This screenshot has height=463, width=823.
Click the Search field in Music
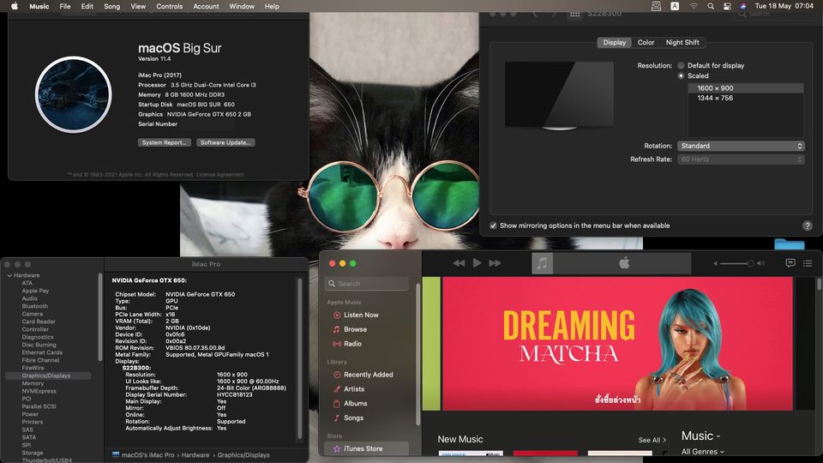[366, 284]
